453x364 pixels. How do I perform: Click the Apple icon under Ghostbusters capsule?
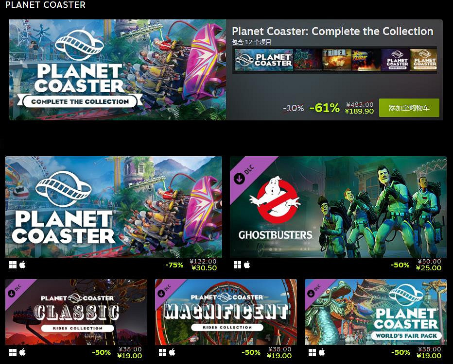(x=247, y=265)
